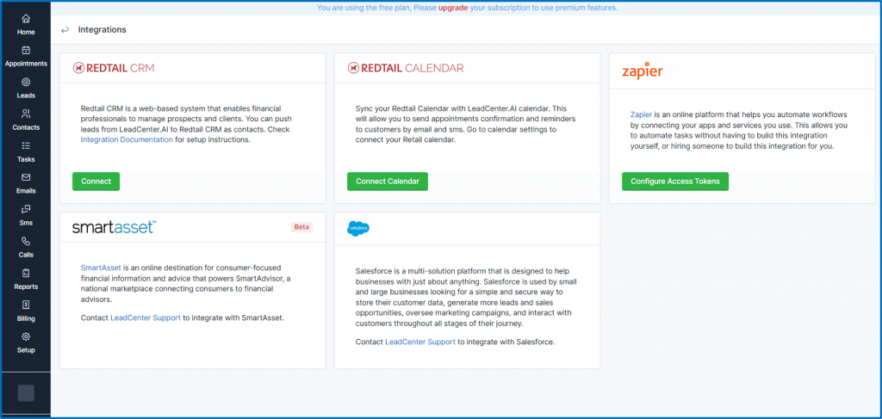Click the SmartAsset logo
Screen dimensions: 882x419
pos(115,227)
